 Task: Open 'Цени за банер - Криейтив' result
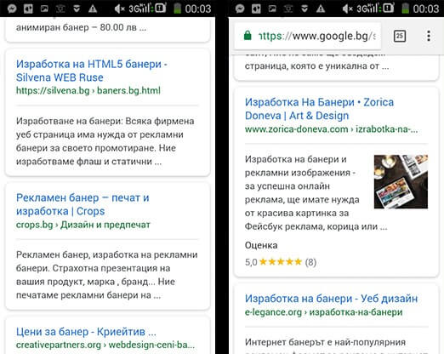coord(86,331)
